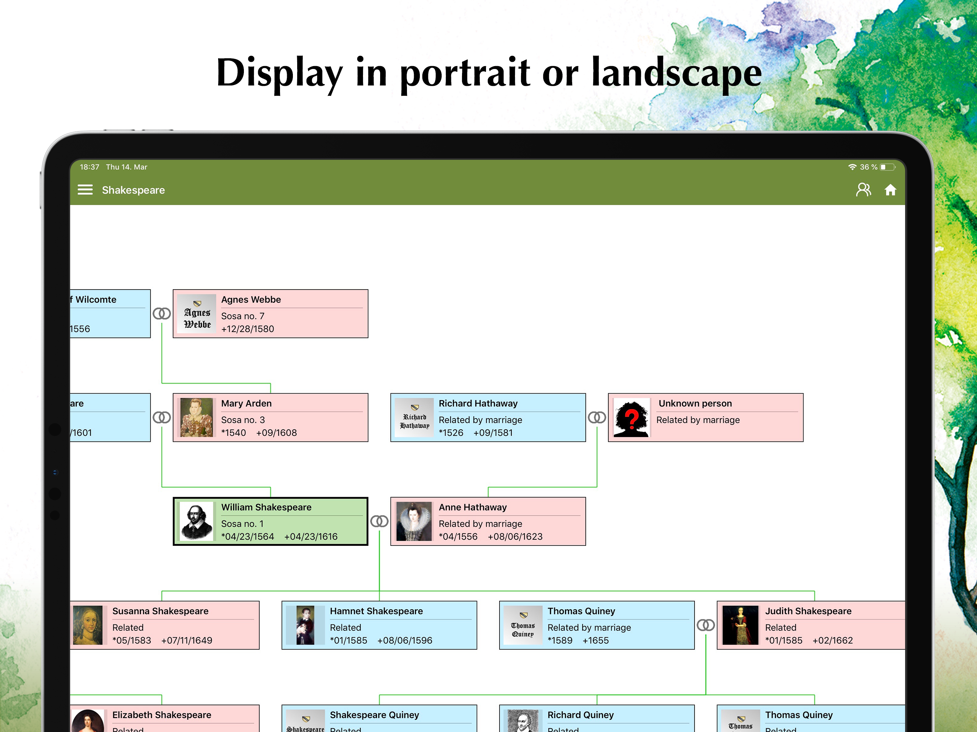
Task: Click Judith Shakespeare death date +02/1662
Action: pyautogui.click(x=833, y=640)
